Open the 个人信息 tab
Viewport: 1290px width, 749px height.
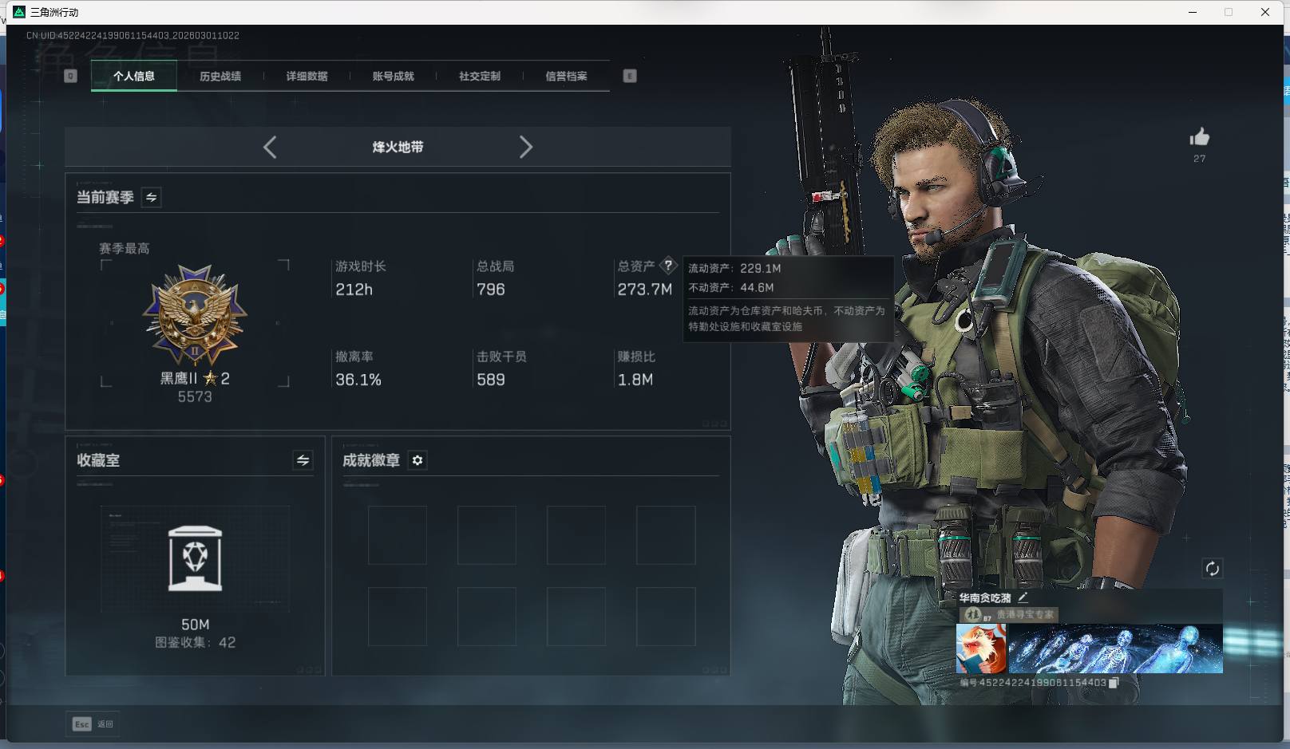(x=134, y=76)
